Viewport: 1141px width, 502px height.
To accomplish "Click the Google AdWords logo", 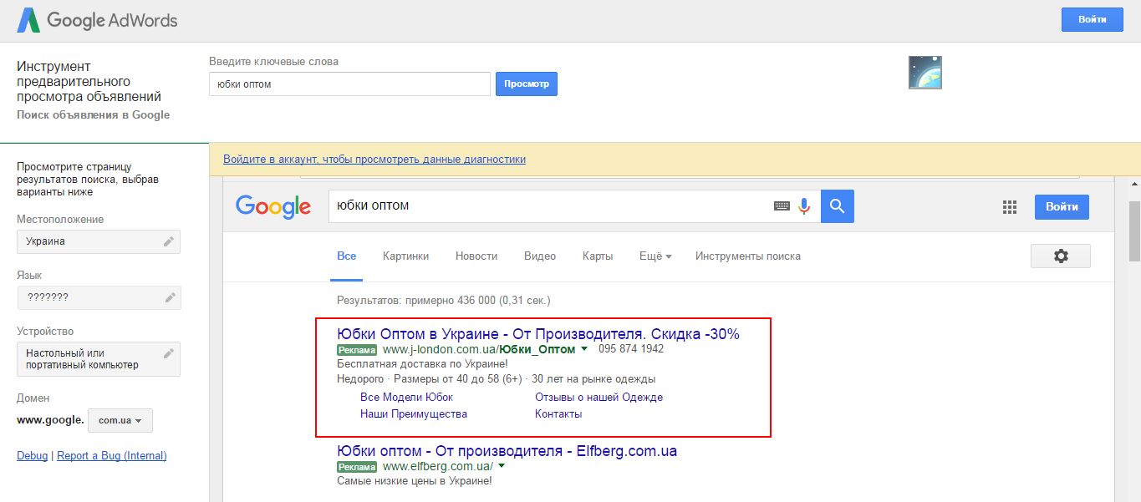I will pyautogui.click(x=98, y=20).
